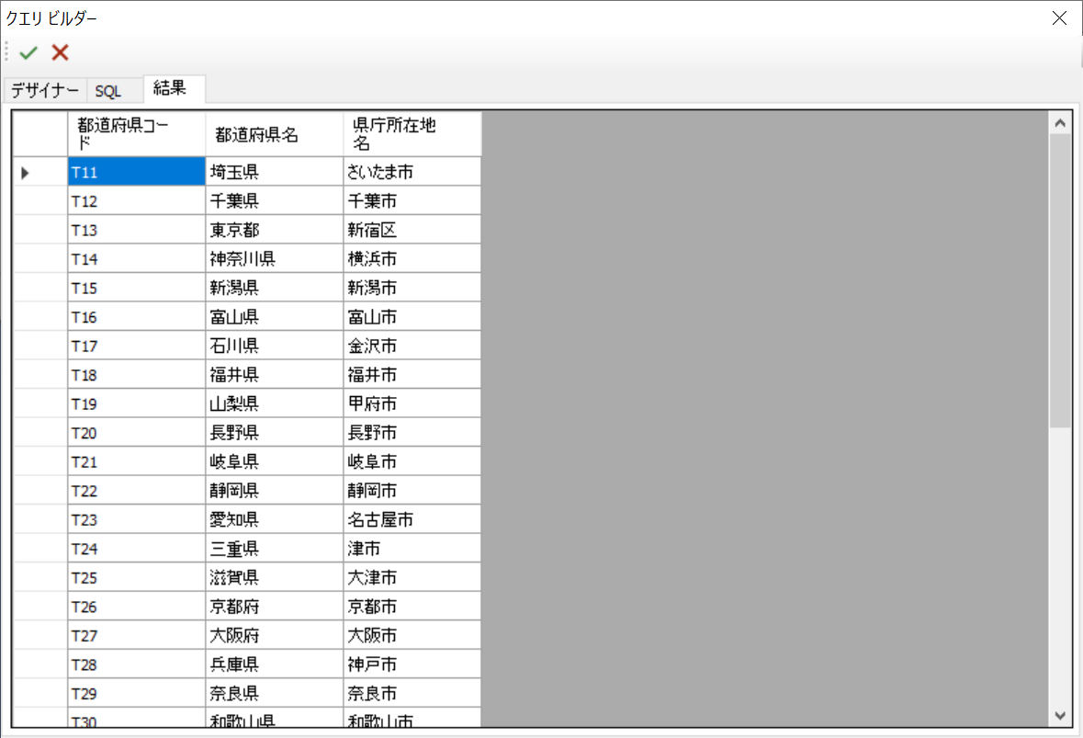
Task: Select the row header for T20
Action: [40, 433]
